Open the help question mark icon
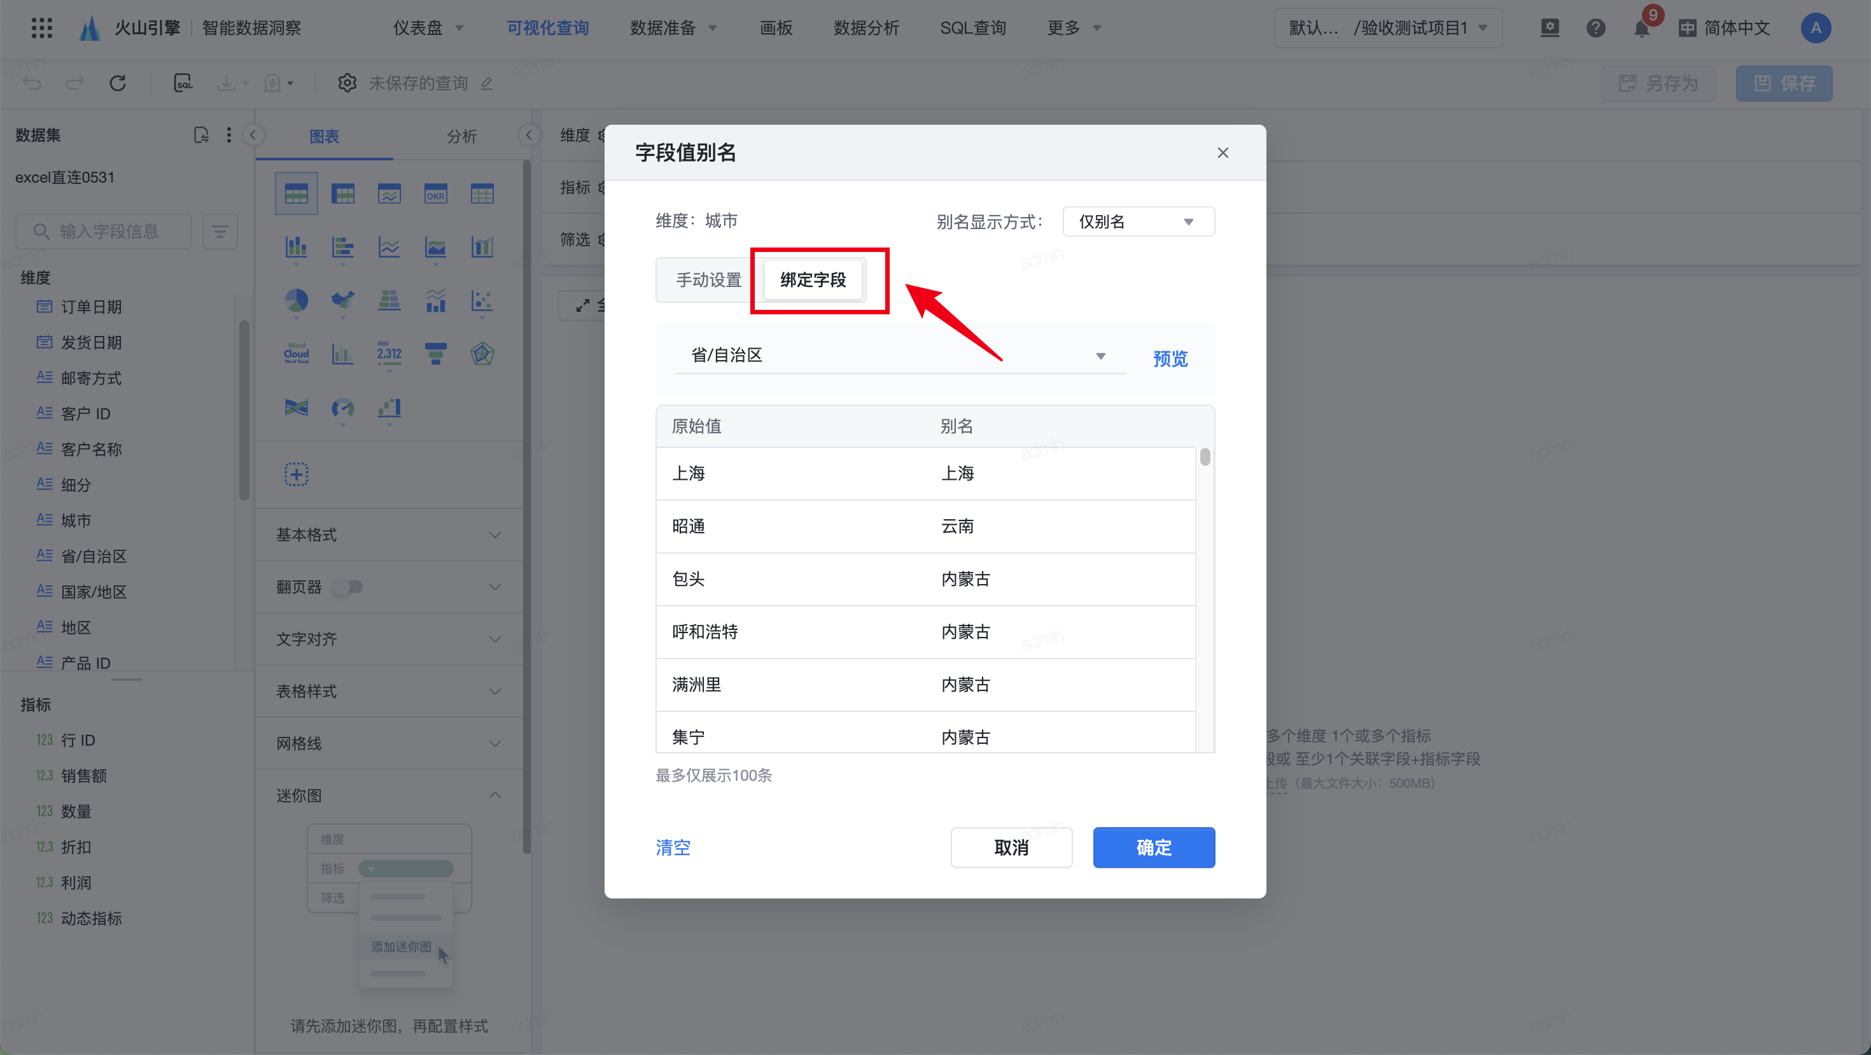1871x1055 pixels. point(1595,29)
